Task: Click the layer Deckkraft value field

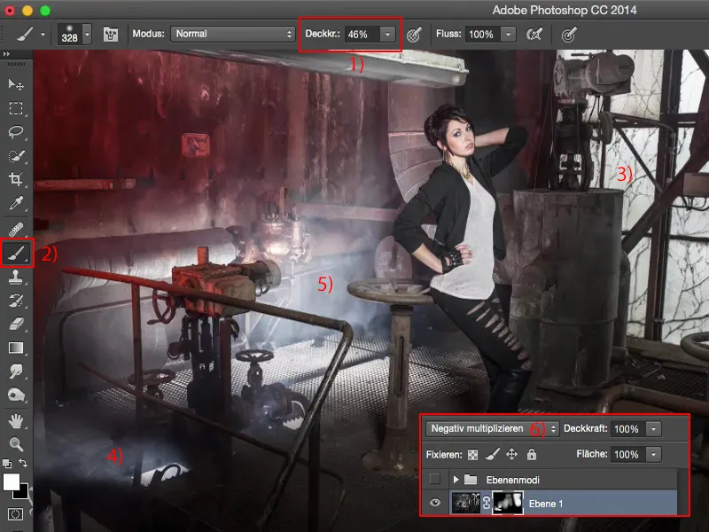Action: (628, 429)
